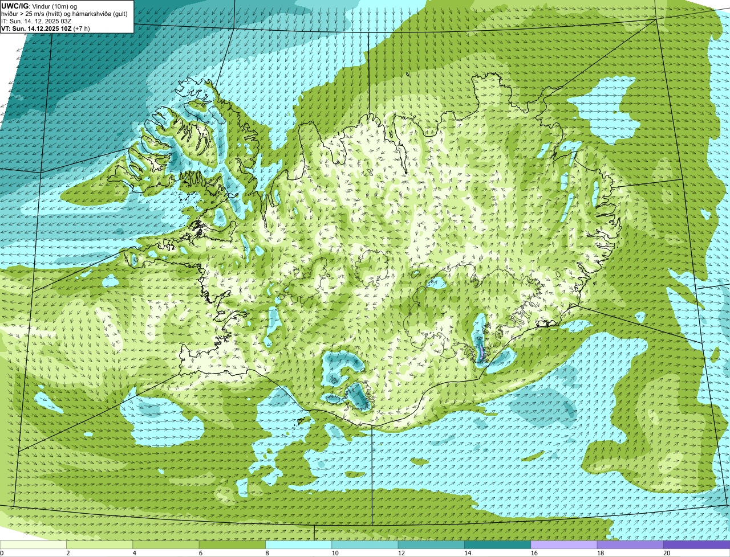The image size is (730, 557).
Task: Click the 16–18 m/s light lavender legend swatch
Action: click(564, 544)
